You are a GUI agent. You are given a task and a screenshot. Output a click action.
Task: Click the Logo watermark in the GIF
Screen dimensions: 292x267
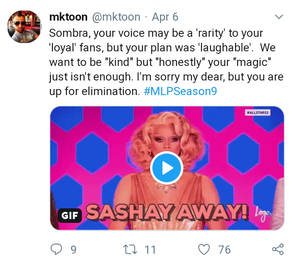[263, 213]
